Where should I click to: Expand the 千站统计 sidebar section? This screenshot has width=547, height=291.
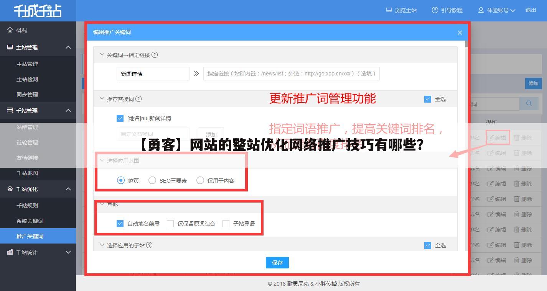pos(68,252)
